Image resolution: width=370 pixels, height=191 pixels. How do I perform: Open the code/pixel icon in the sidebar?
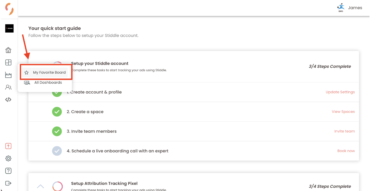[x=8, y=100]
